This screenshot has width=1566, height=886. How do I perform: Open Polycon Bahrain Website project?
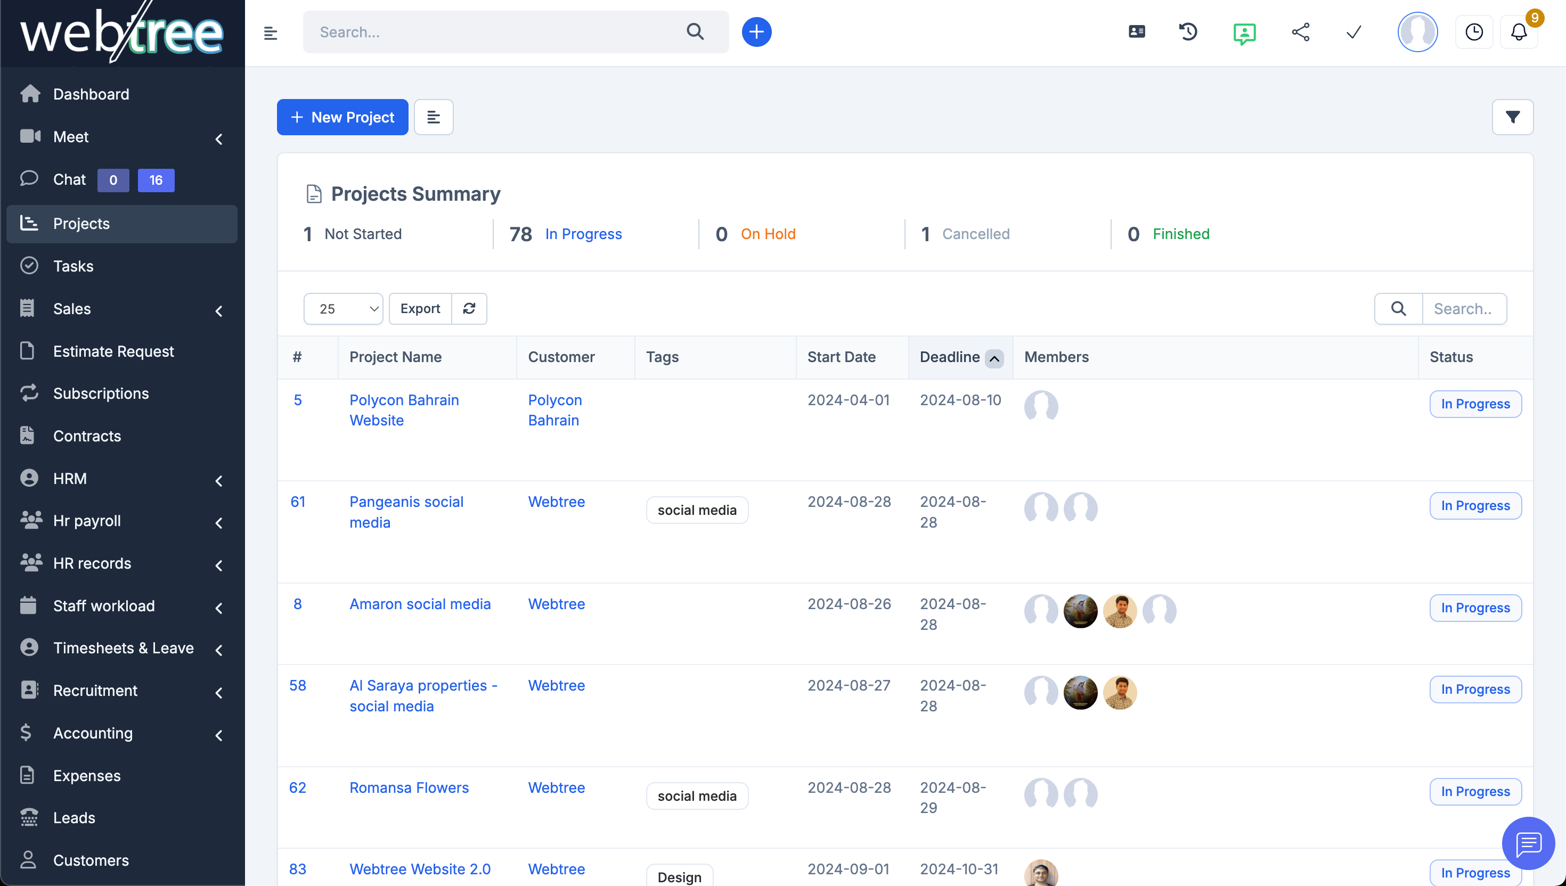click(x=404, y=410)
